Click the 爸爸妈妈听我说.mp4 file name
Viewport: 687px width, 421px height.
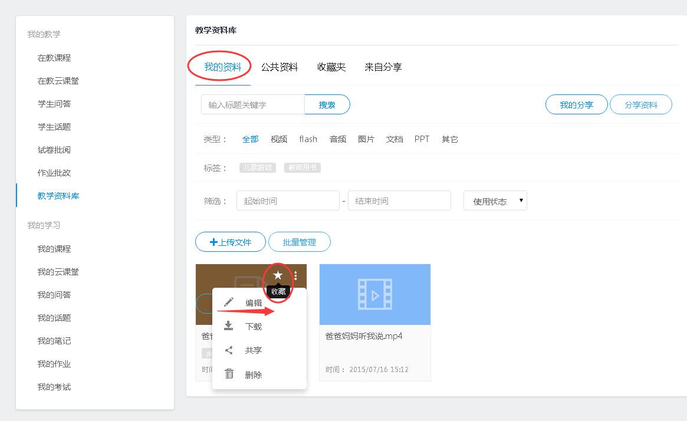pyautogui.click(x=364, y=336)
